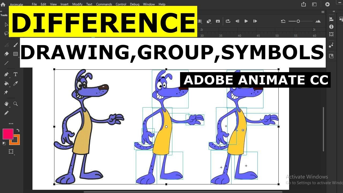
Task: Select the Eraser tool
Action: (x=6, y=54)
